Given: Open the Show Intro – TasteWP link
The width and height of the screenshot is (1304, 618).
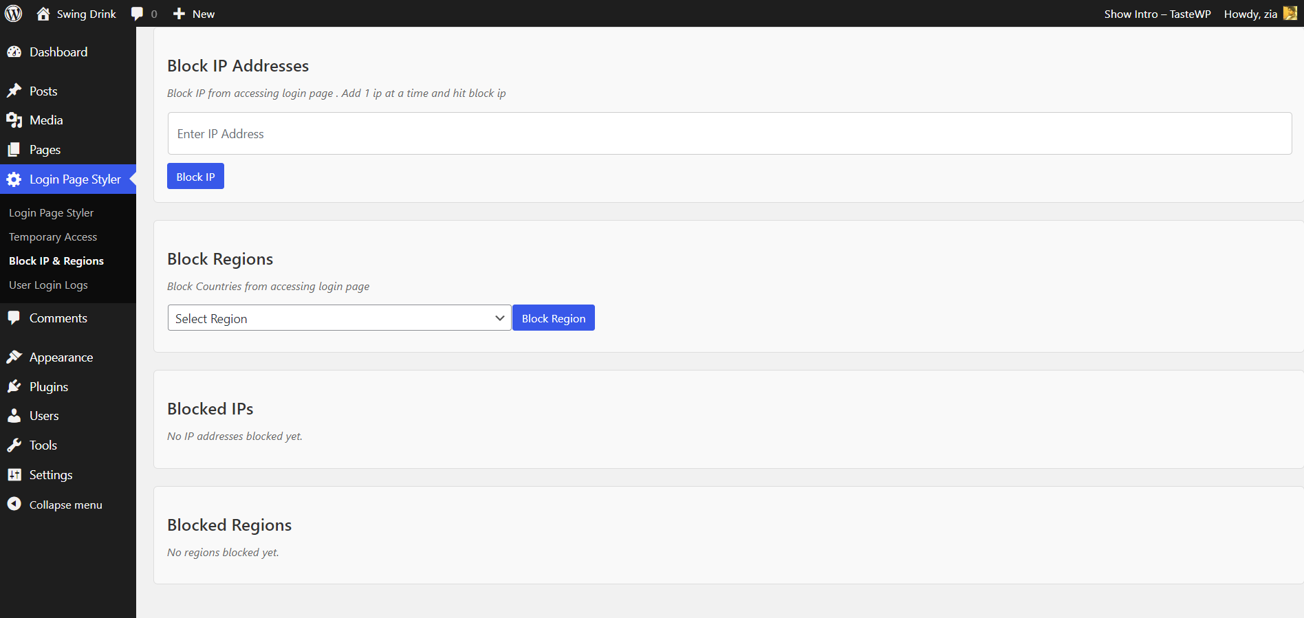Looking at the screenshot, I should point(1158,14).
